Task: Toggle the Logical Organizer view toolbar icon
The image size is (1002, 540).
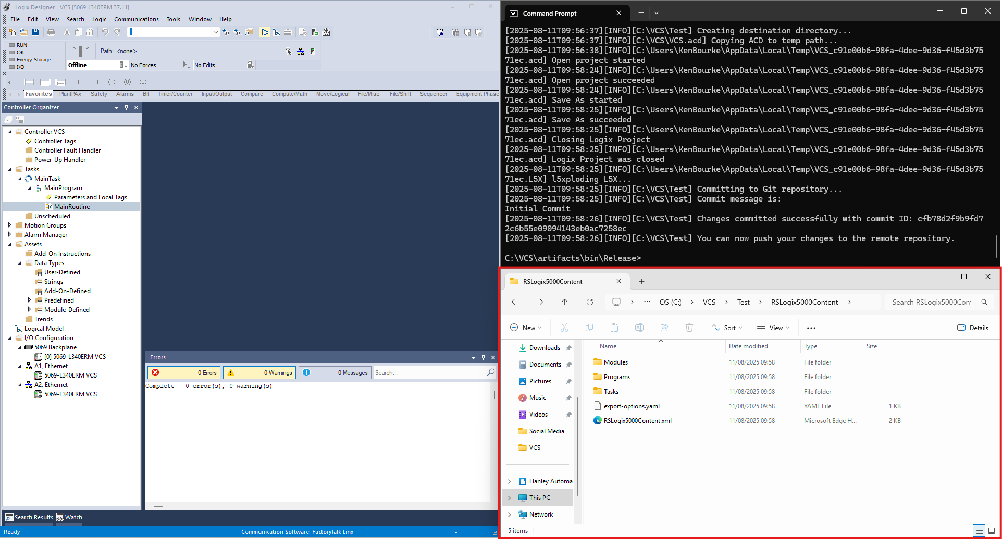Action: (x=277, y=32)
